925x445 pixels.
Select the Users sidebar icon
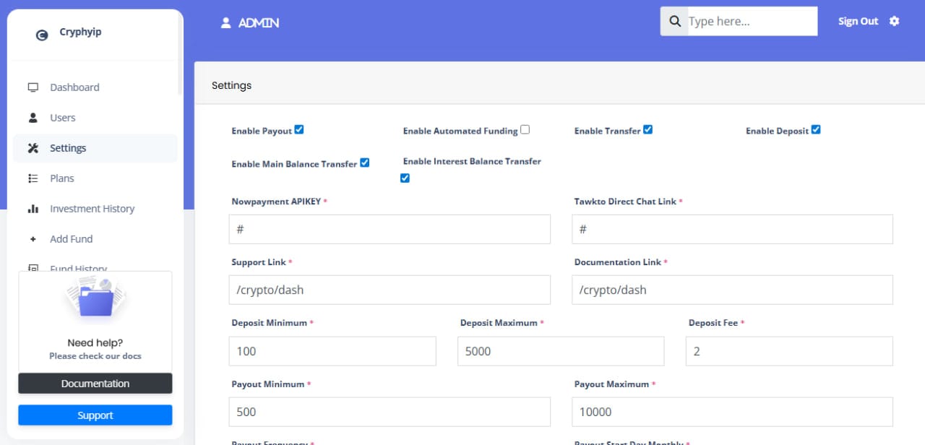pyautogui.click(x=33, y=117)
